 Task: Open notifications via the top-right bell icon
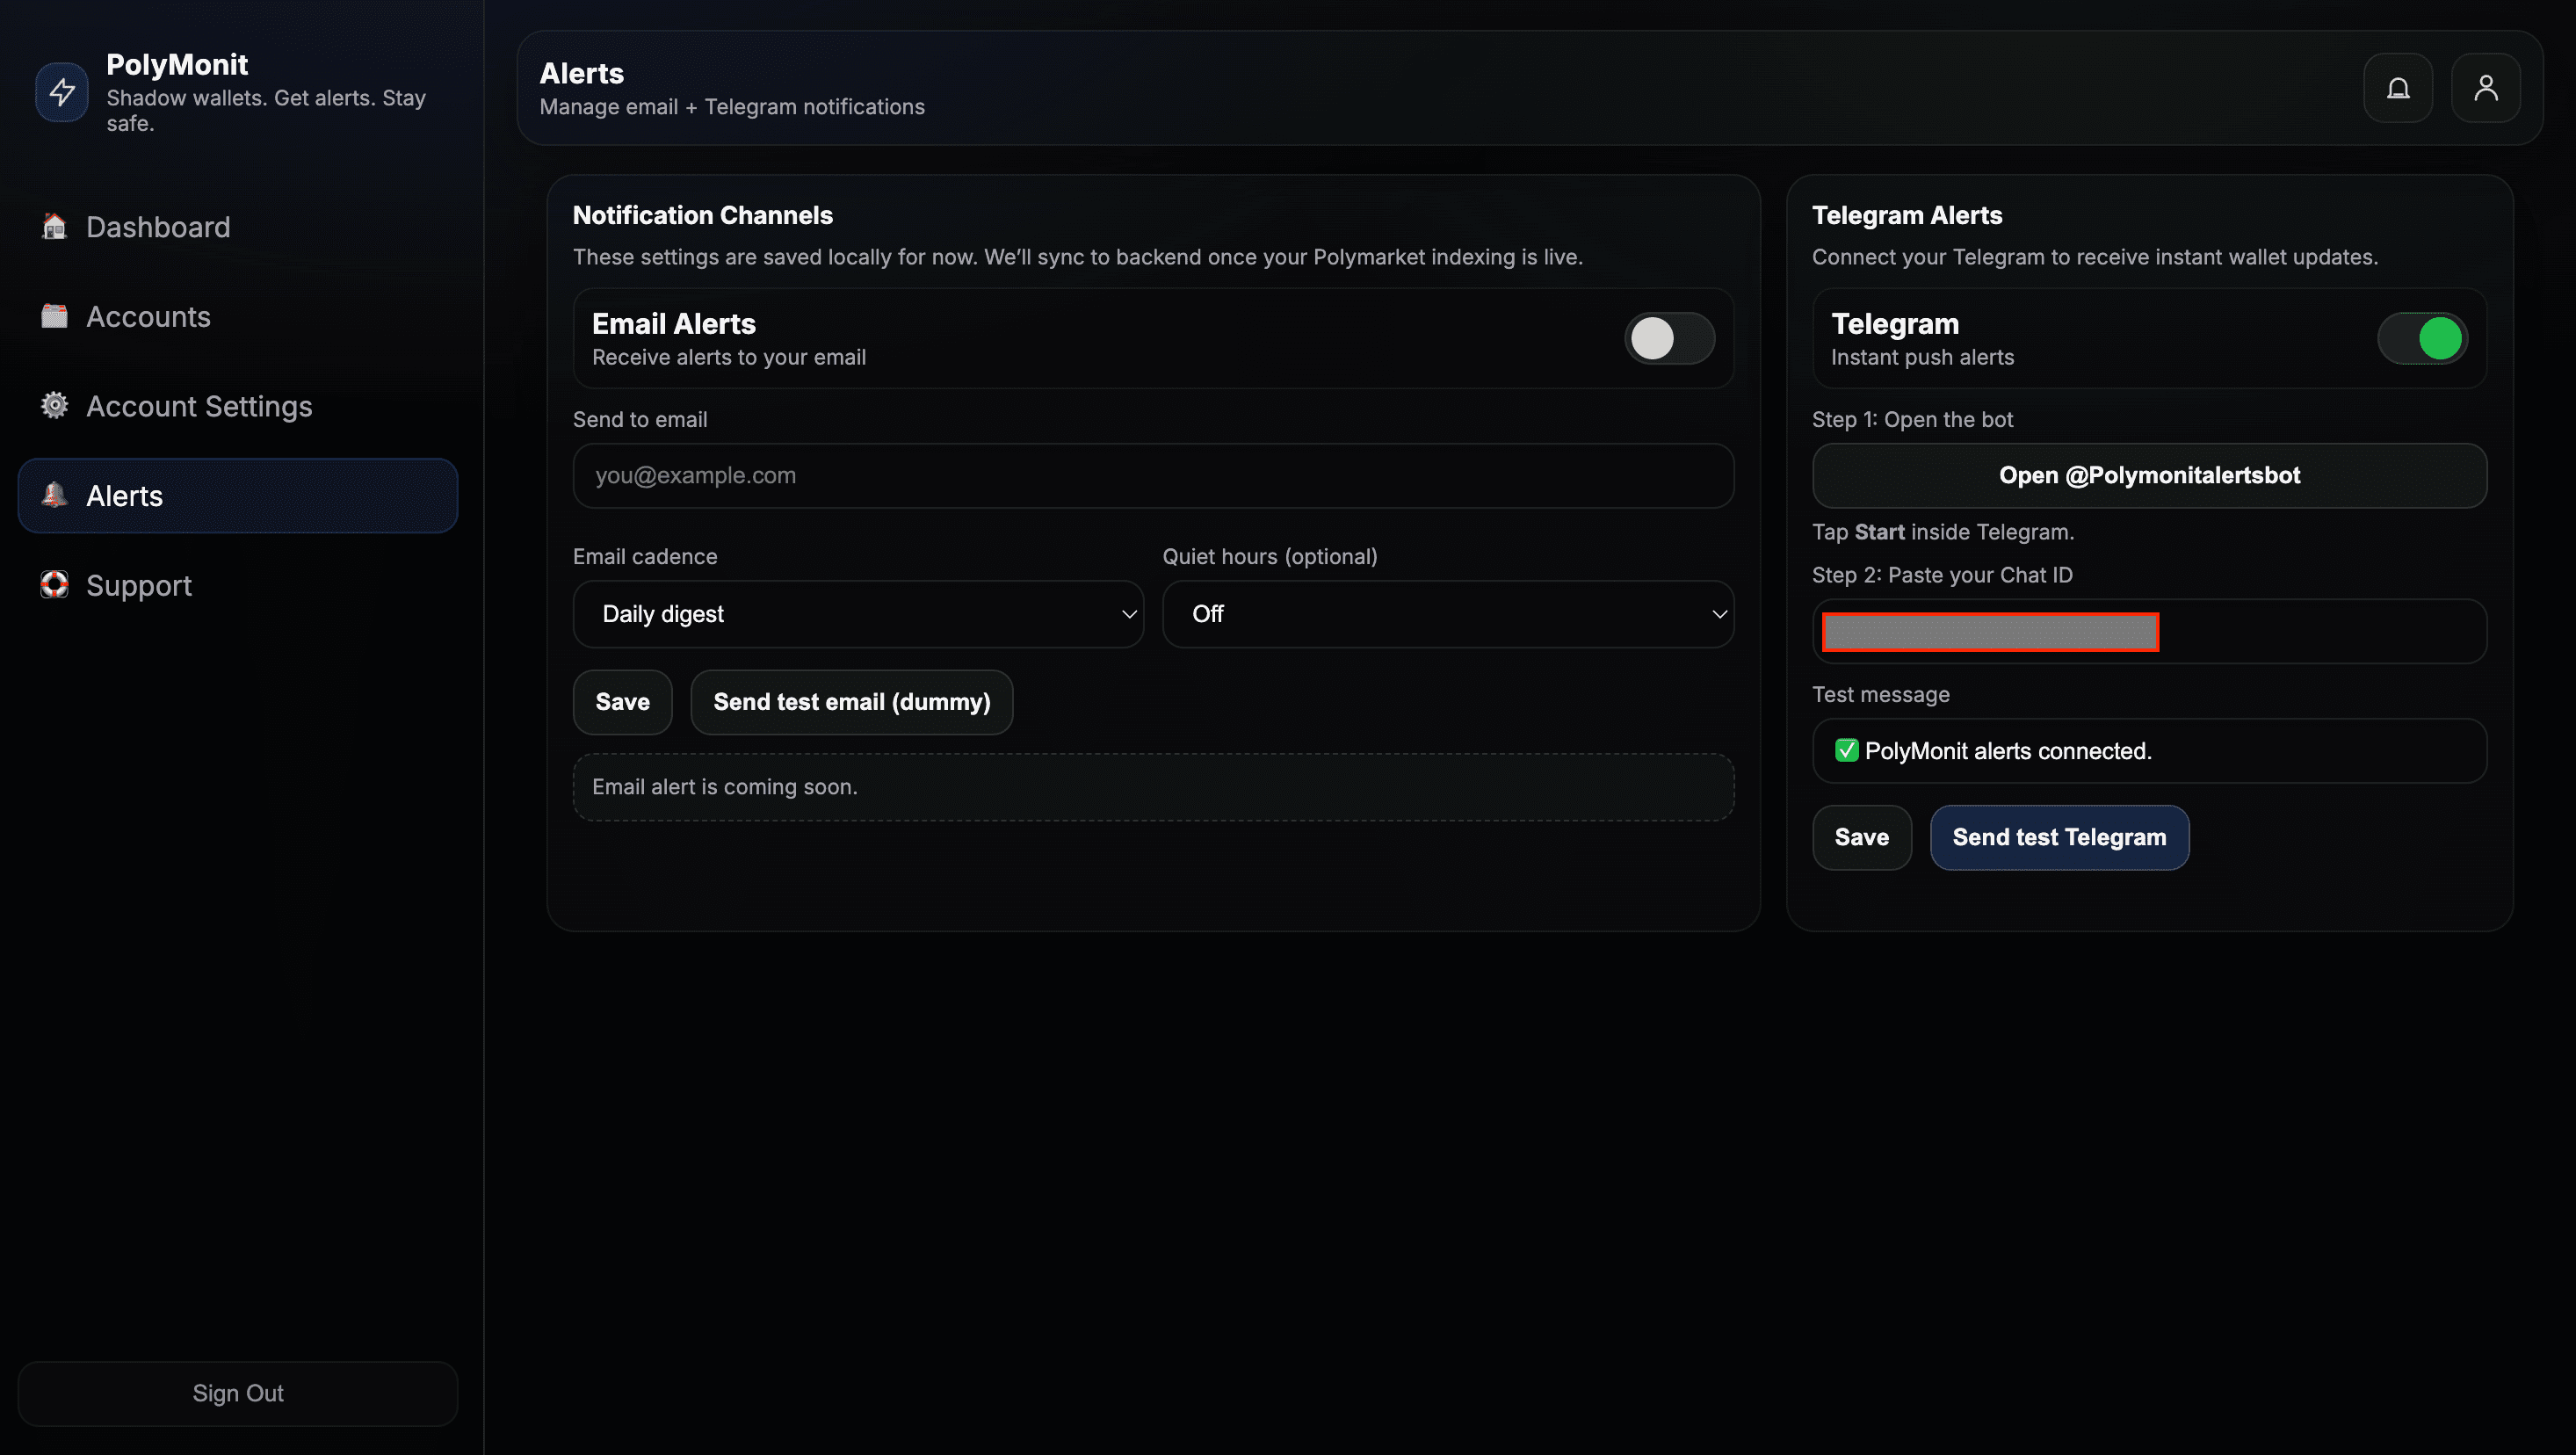pyautogui.click(x=2398, y=88)
